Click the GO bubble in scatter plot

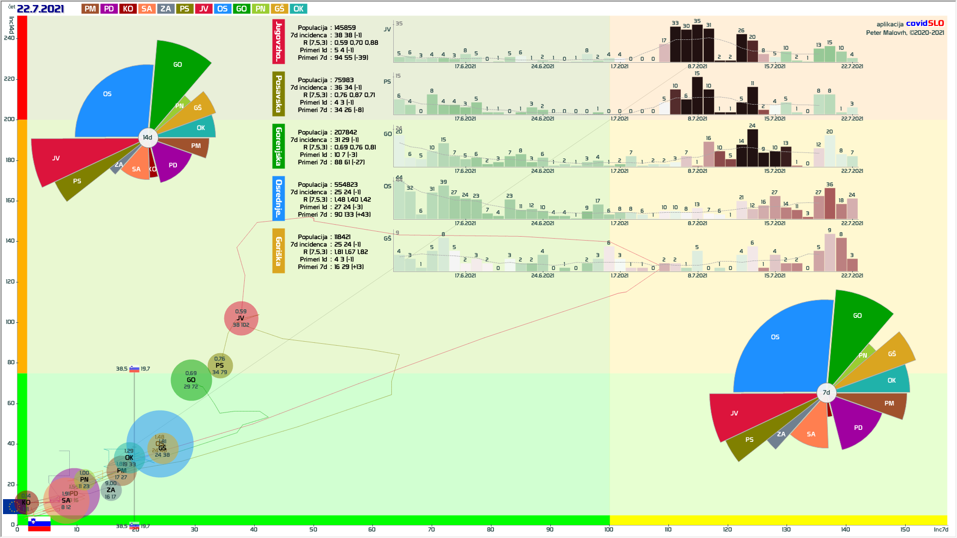191,380
